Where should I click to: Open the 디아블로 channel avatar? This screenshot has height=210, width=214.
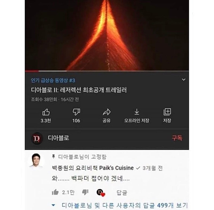[x=37, y=138]
